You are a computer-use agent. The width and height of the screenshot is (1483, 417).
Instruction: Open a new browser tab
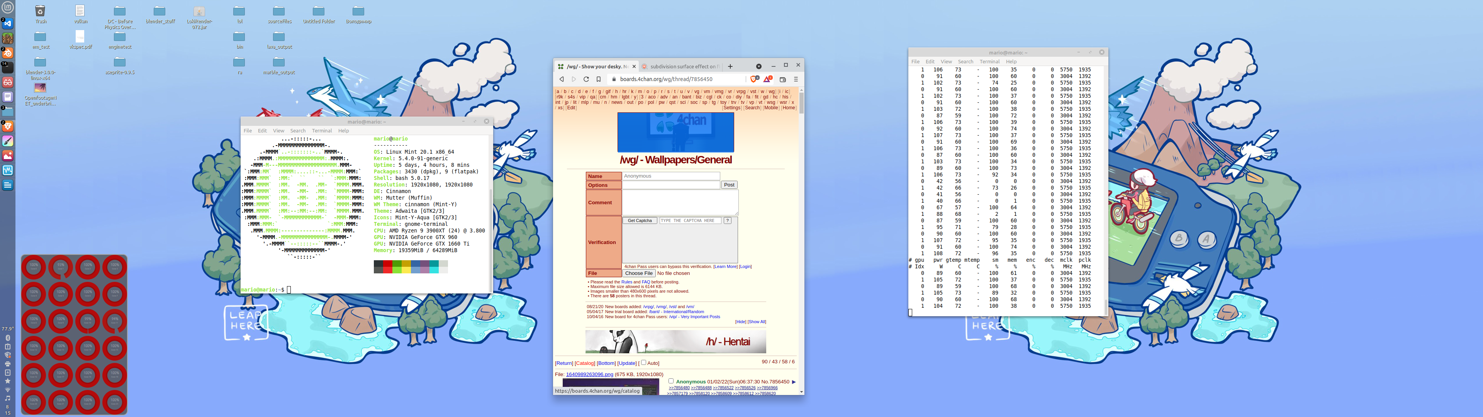[x=730, y=66]
